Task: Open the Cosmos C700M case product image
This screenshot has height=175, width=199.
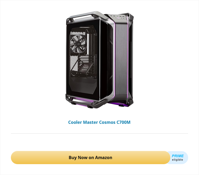Action: pyautogui.click(x=99, y=60)
